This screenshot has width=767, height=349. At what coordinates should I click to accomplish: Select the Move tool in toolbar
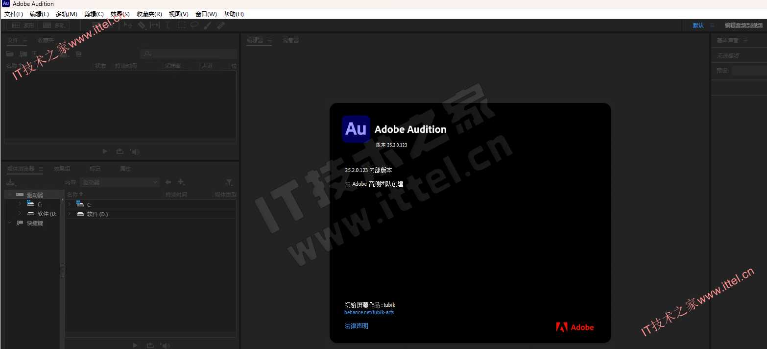(127, 25)
